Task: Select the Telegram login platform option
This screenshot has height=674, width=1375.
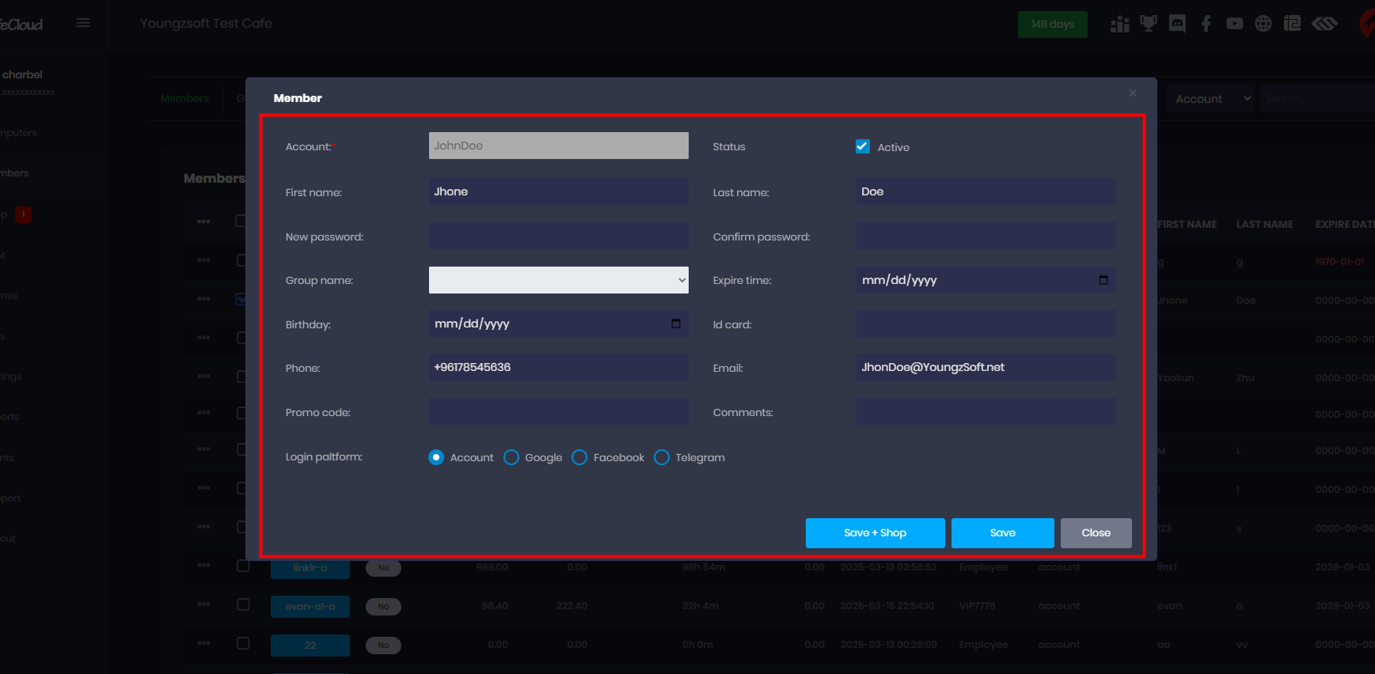Action: click(662, 457)
